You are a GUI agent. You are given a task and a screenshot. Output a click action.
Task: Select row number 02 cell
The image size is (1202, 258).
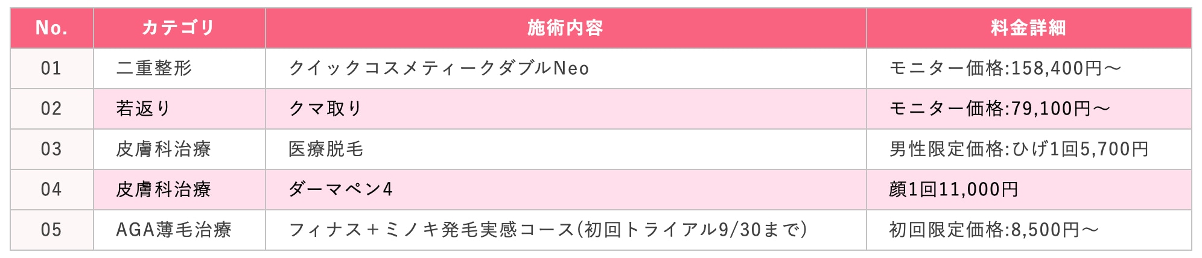(x=52, y=109)
